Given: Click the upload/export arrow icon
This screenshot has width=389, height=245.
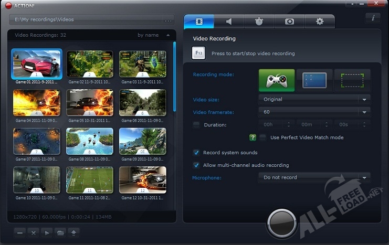Looking at the screenshot, I should [75, 232].
